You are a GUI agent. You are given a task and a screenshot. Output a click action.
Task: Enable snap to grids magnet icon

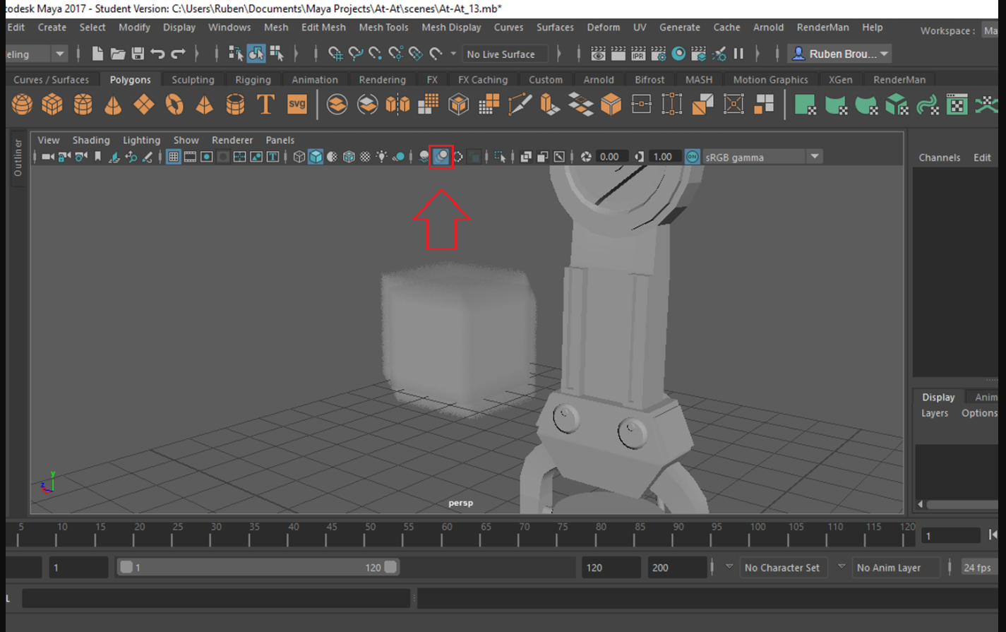pyautogui.click(x=337, y=53)
